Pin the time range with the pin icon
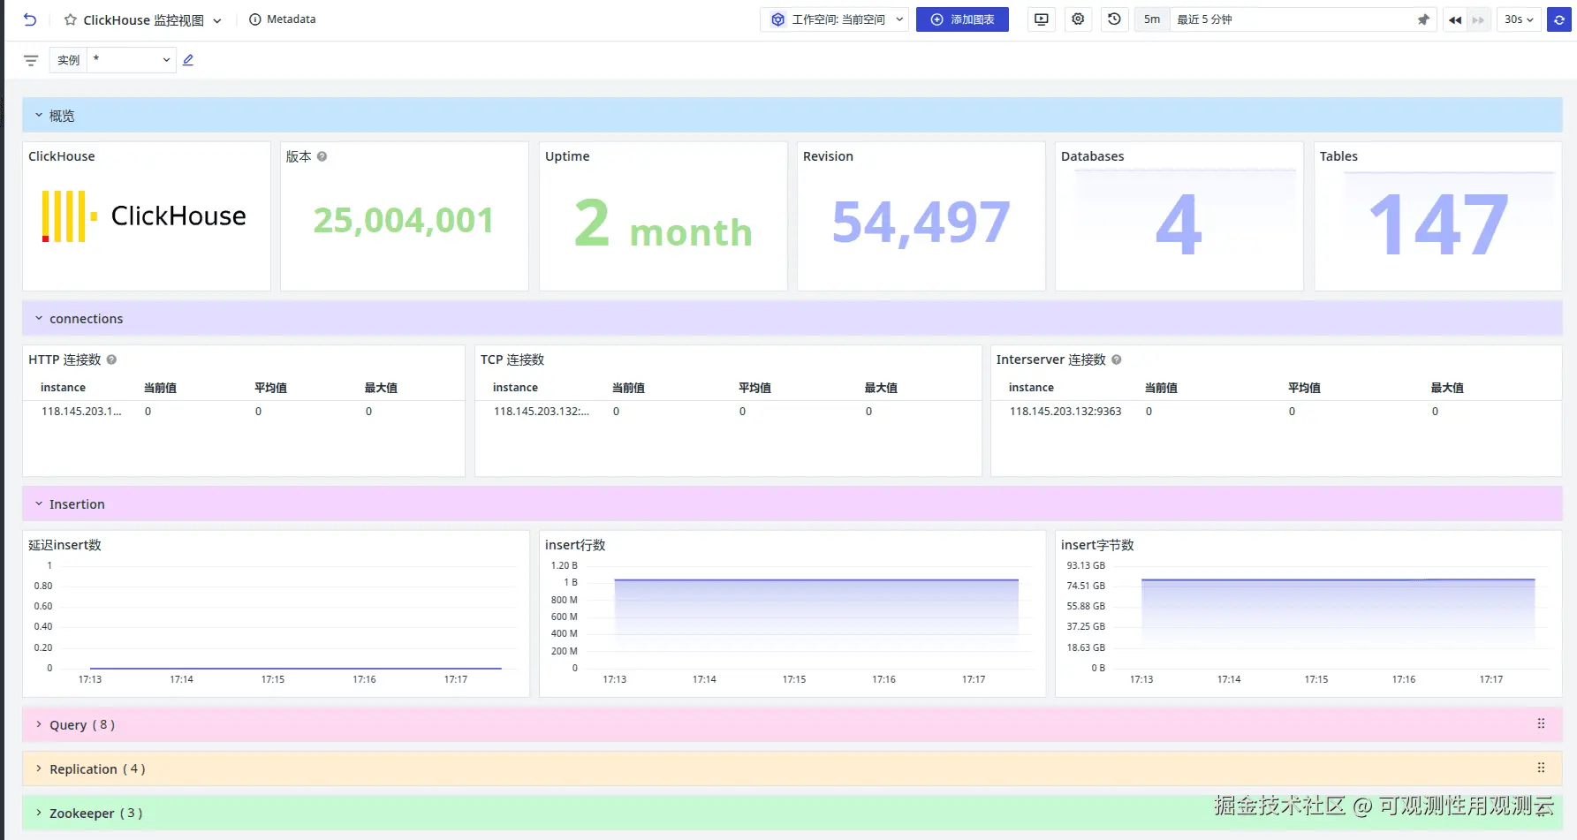The height and width of the screenshot is (840, 1577). pos(1423,19)
